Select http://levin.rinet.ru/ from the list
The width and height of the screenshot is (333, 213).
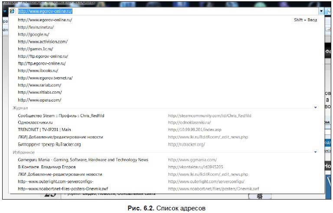click(x=36, y=27)
